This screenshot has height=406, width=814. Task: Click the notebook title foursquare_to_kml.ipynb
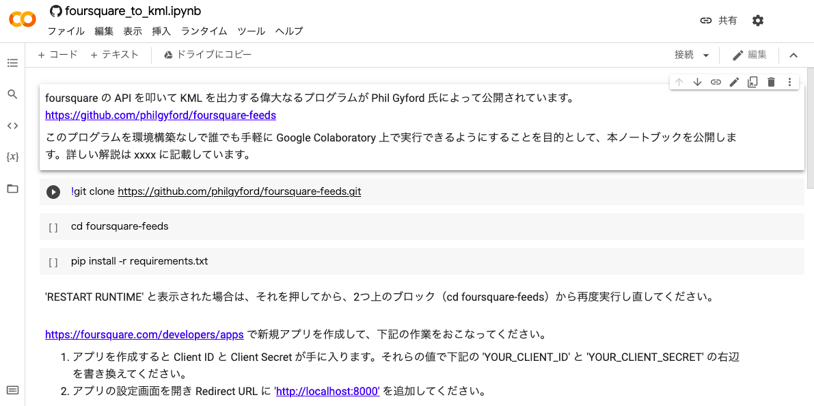pyautogui.click(x=133, y=10)
